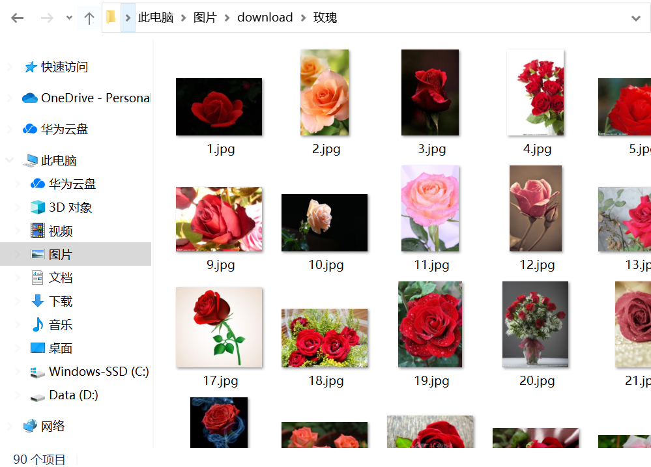The width and height of the screenshot is (651, 467).
Task: Click the file name 10.jpg
Action: click(x=326, y=265)
